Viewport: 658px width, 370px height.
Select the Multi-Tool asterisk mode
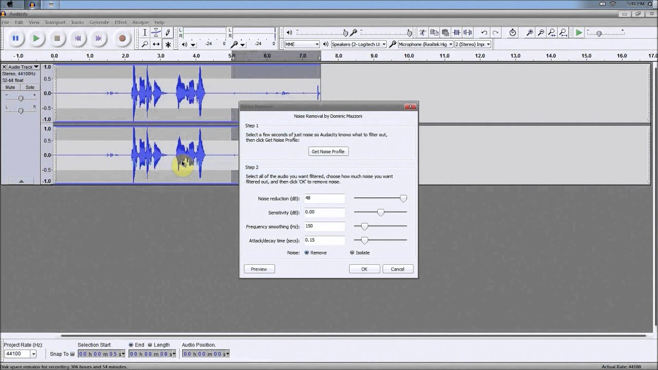168,44
